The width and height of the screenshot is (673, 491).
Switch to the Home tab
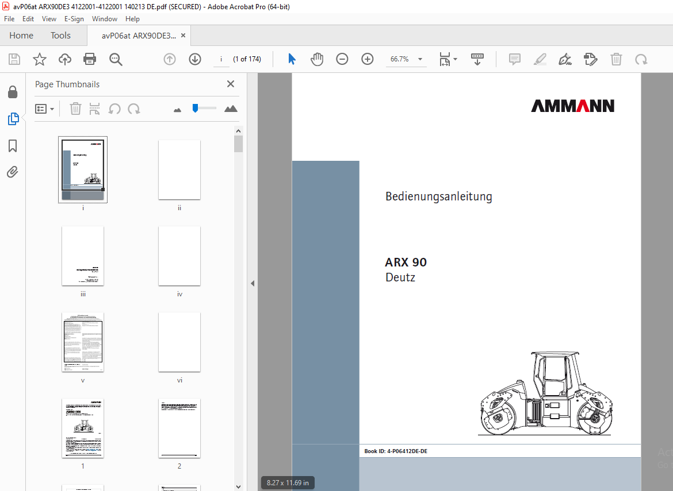point(21,36)
